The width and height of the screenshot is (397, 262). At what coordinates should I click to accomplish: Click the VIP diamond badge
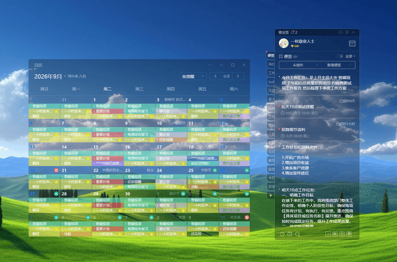pyautogui.click(x=294, y=46)
